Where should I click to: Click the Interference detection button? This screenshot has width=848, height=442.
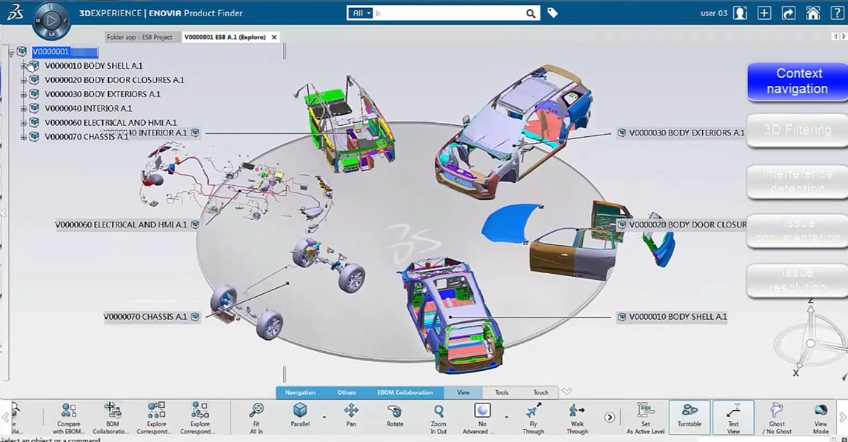click(x=797, y=181)
